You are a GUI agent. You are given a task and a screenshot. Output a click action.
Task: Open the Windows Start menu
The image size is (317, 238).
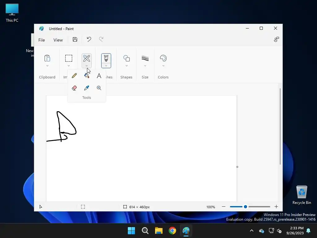tap(131, 231)
